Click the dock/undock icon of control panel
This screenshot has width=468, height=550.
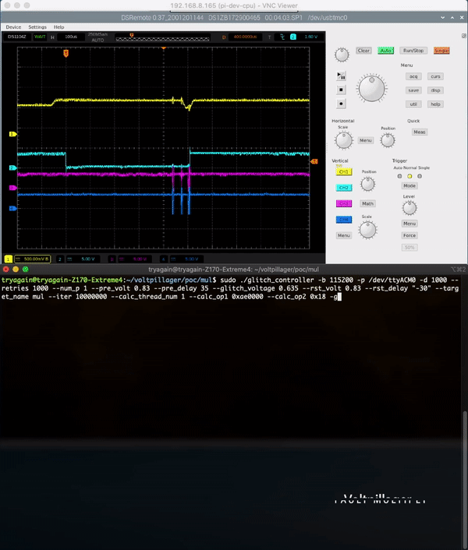point(464,36)
